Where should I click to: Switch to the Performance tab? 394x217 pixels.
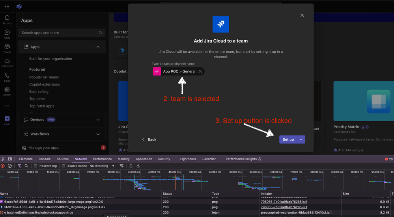(x=102, y=159)
